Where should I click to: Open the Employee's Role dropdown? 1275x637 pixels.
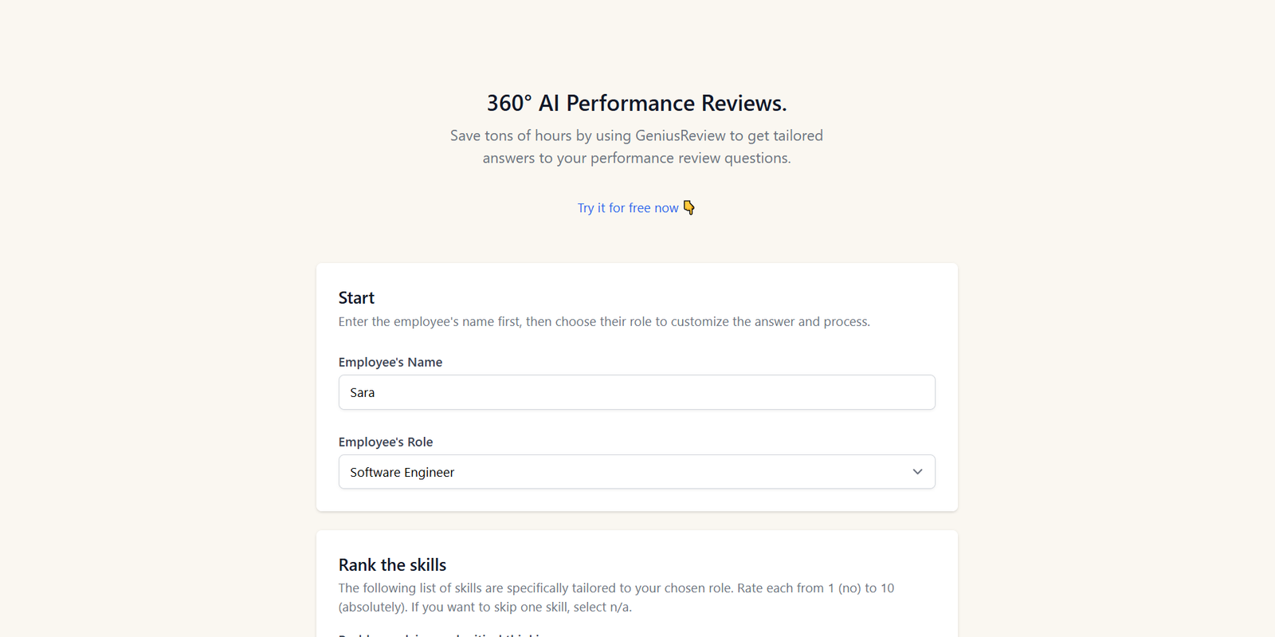coord(636,472)
